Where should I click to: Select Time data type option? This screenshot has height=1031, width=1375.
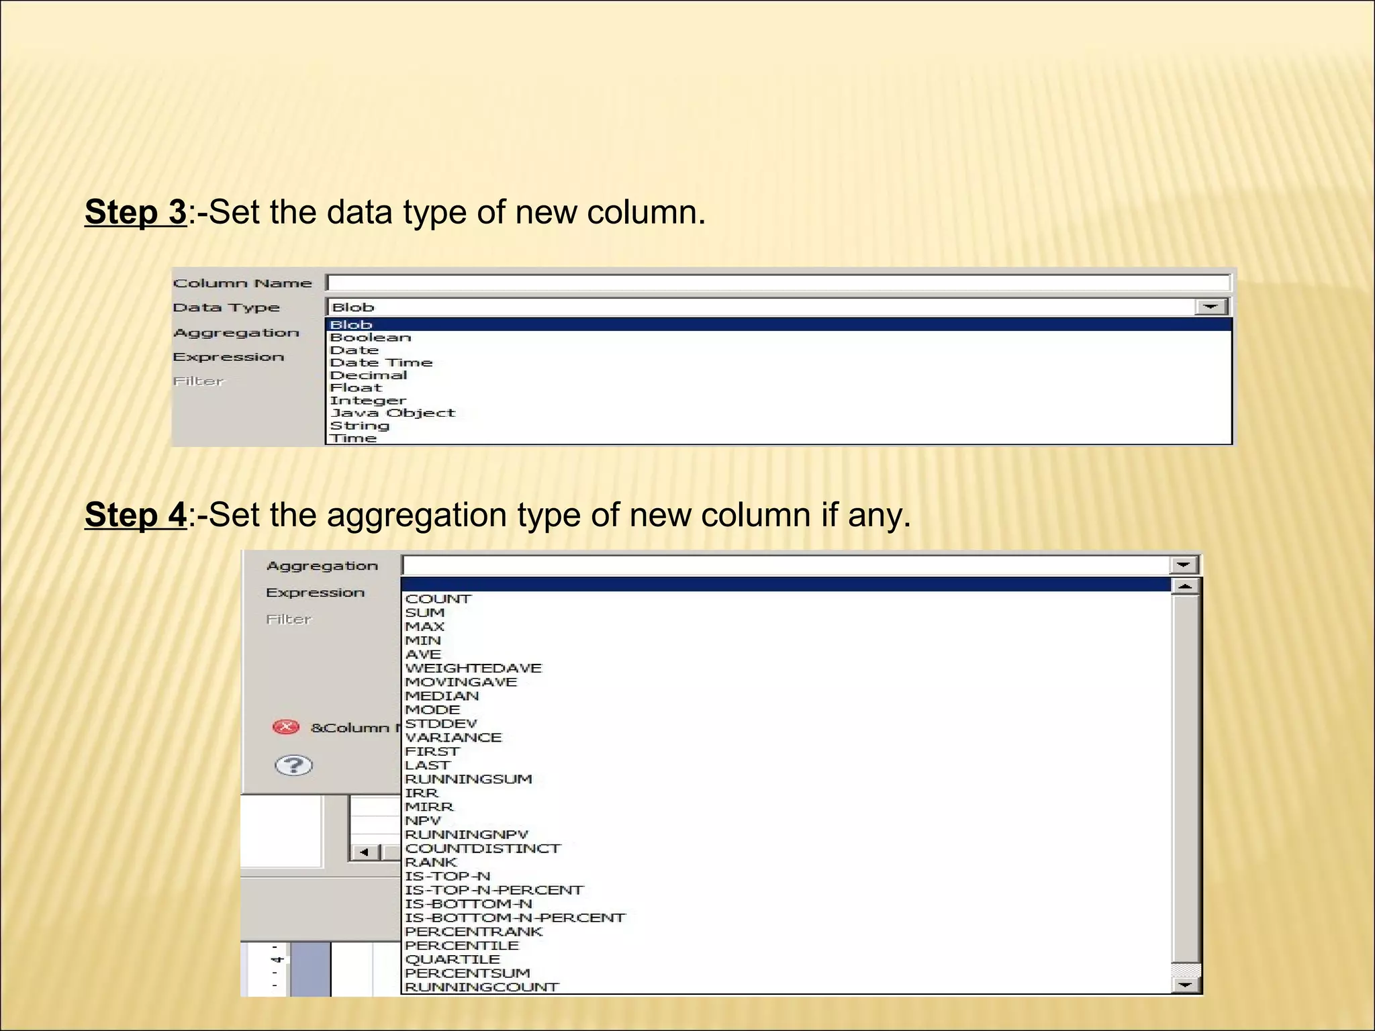coord(779,438)
